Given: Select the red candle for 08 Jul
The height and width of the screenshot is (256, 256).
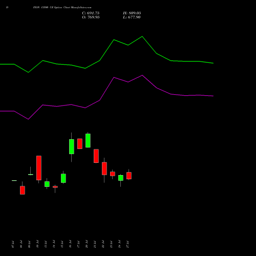Looking at the screenshot, I should [x=23, y=190].
